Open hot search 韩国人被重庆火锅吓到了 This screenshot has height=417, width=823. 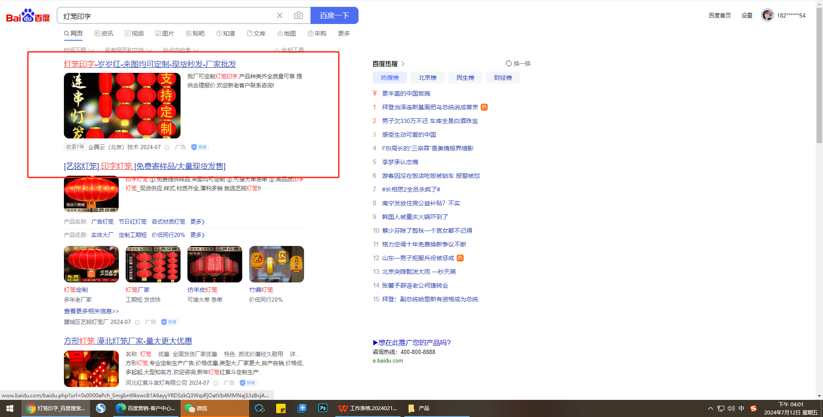click(415, 217)
